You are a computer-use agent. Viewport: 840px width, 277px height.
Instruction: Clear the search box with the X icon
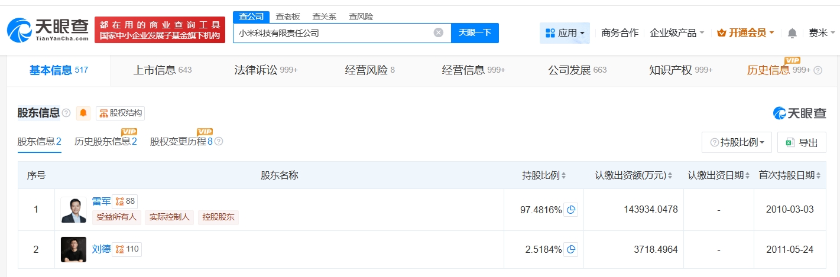tap(439, 32)
